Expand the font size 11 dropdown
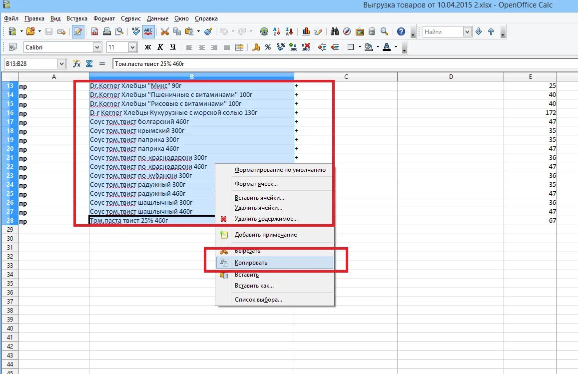This screenshot has width=578, height=374. point(133,47)
